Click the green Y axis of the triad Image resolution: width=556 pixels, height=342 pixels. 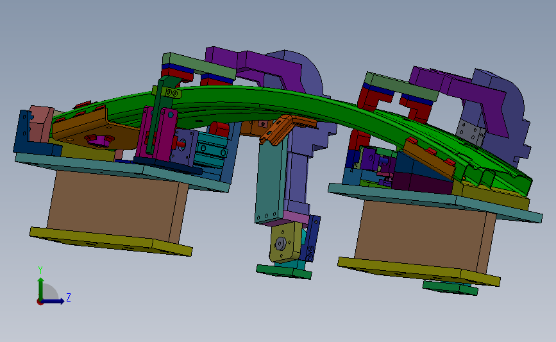pos(41,289)
